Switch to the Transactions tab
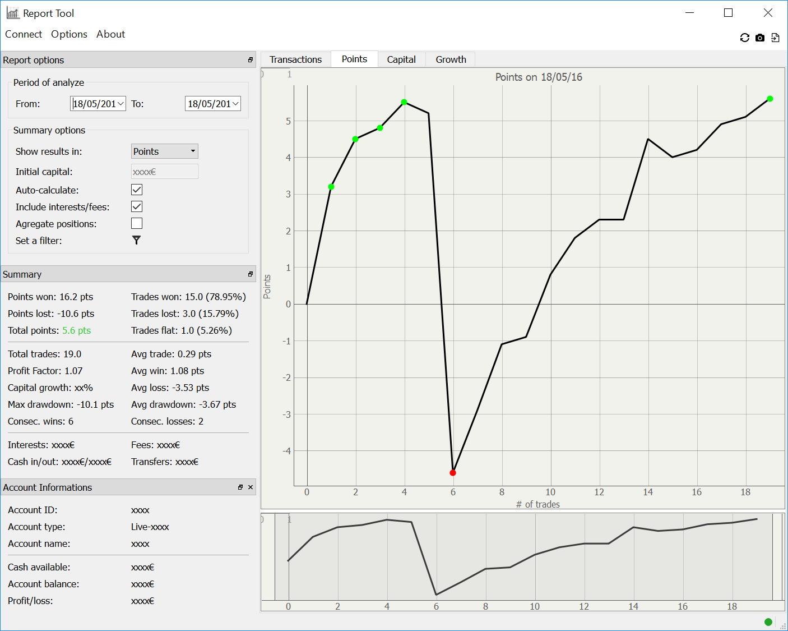 coord(295,59)
